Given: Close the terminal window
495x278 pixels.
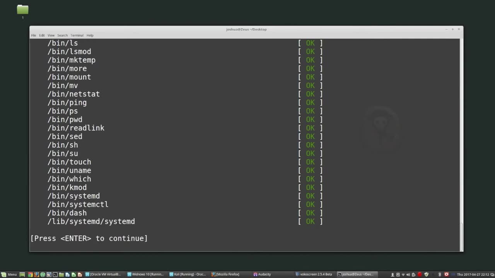Looking at the screenshot, I should pyautogui.click(x=459, y=29).
